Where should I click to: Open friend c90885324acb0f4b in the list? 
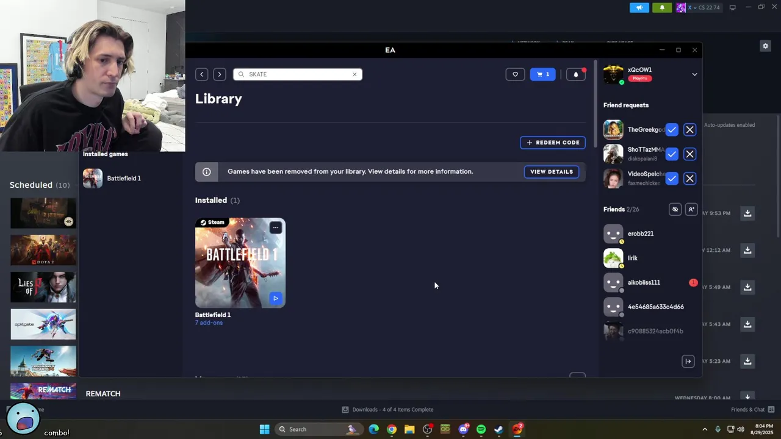(x=650, y=331)
